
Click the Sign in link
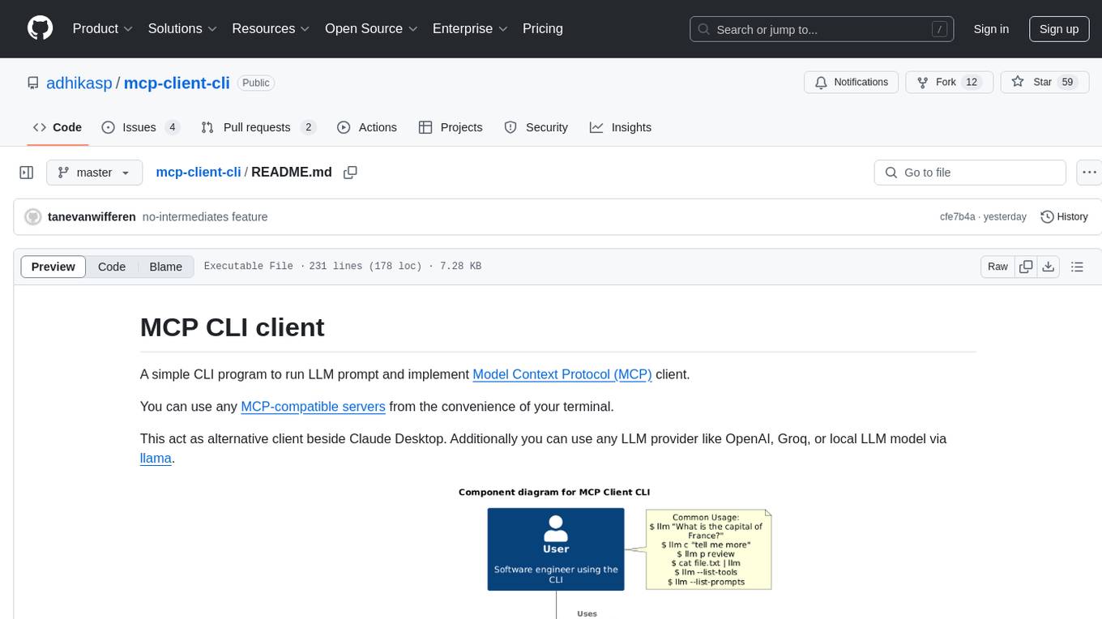991,29
